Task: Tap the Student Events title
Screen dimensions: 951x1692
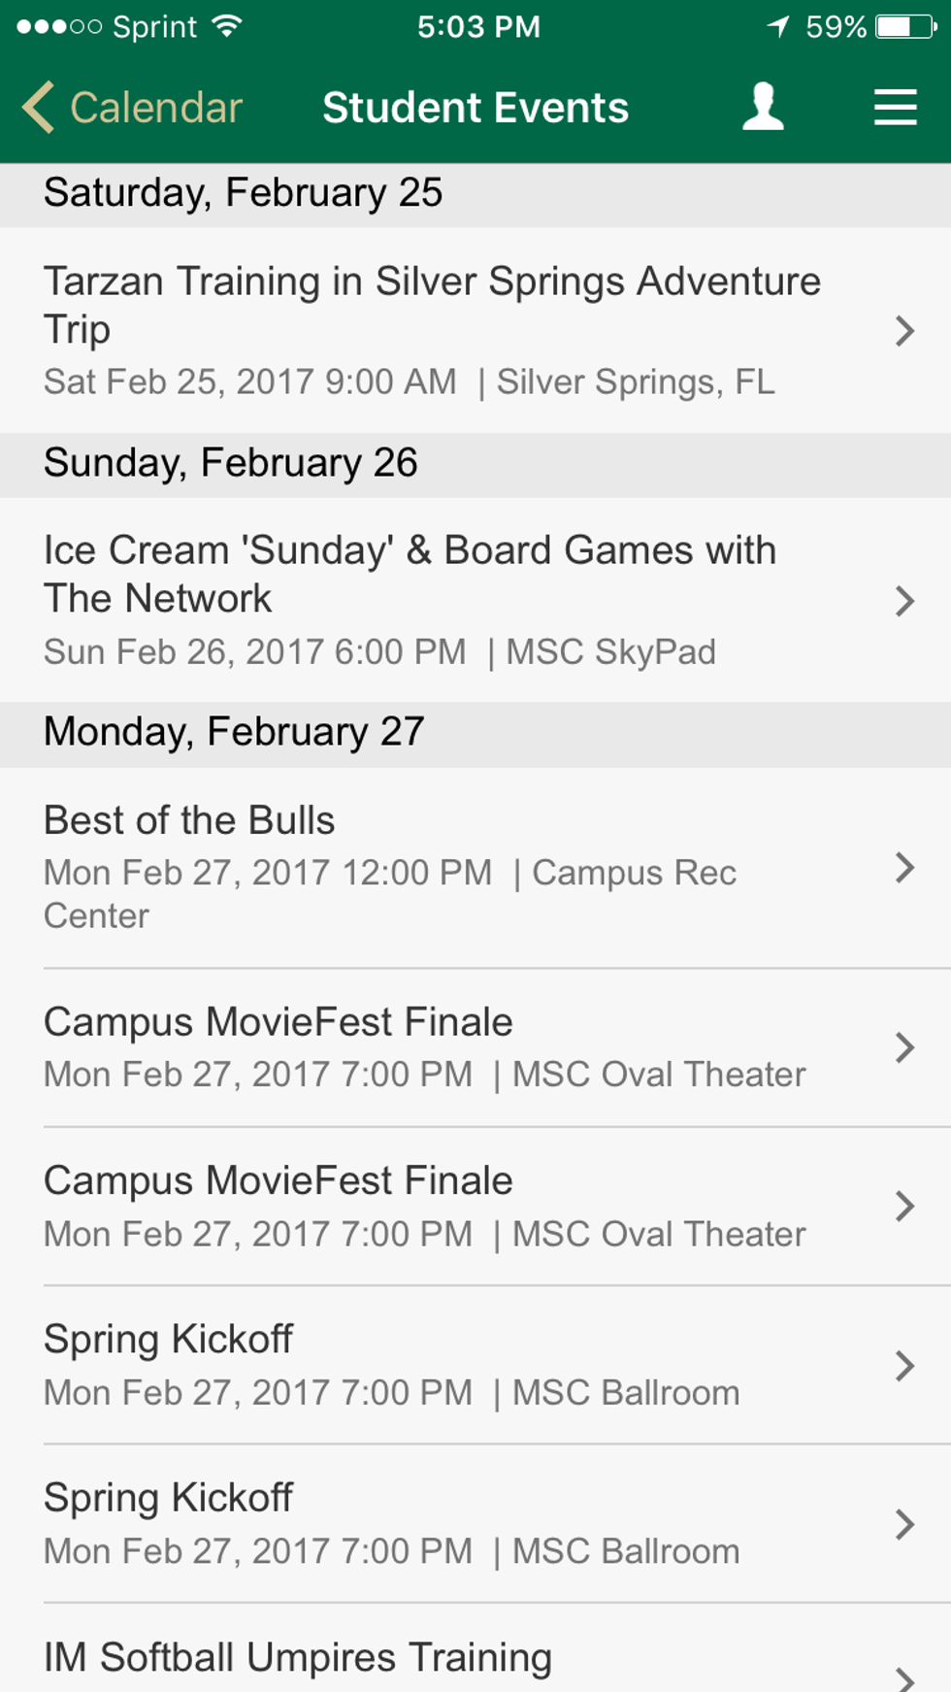Action: click(475, 108)
